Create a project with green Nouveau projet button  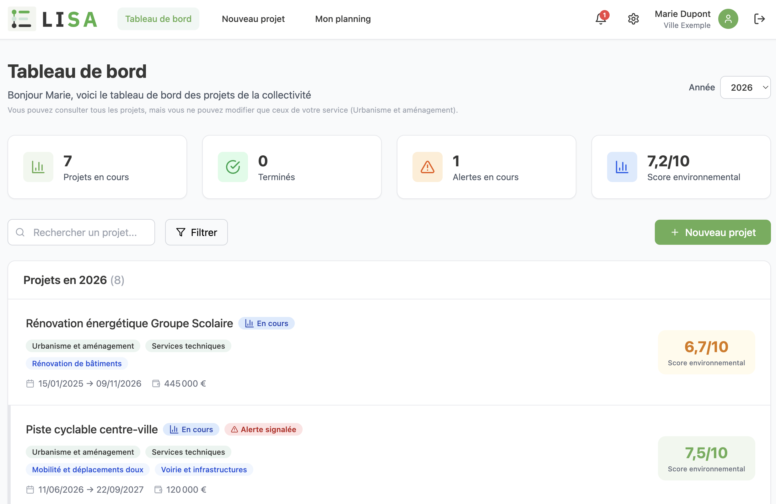(x=713, y=232)
